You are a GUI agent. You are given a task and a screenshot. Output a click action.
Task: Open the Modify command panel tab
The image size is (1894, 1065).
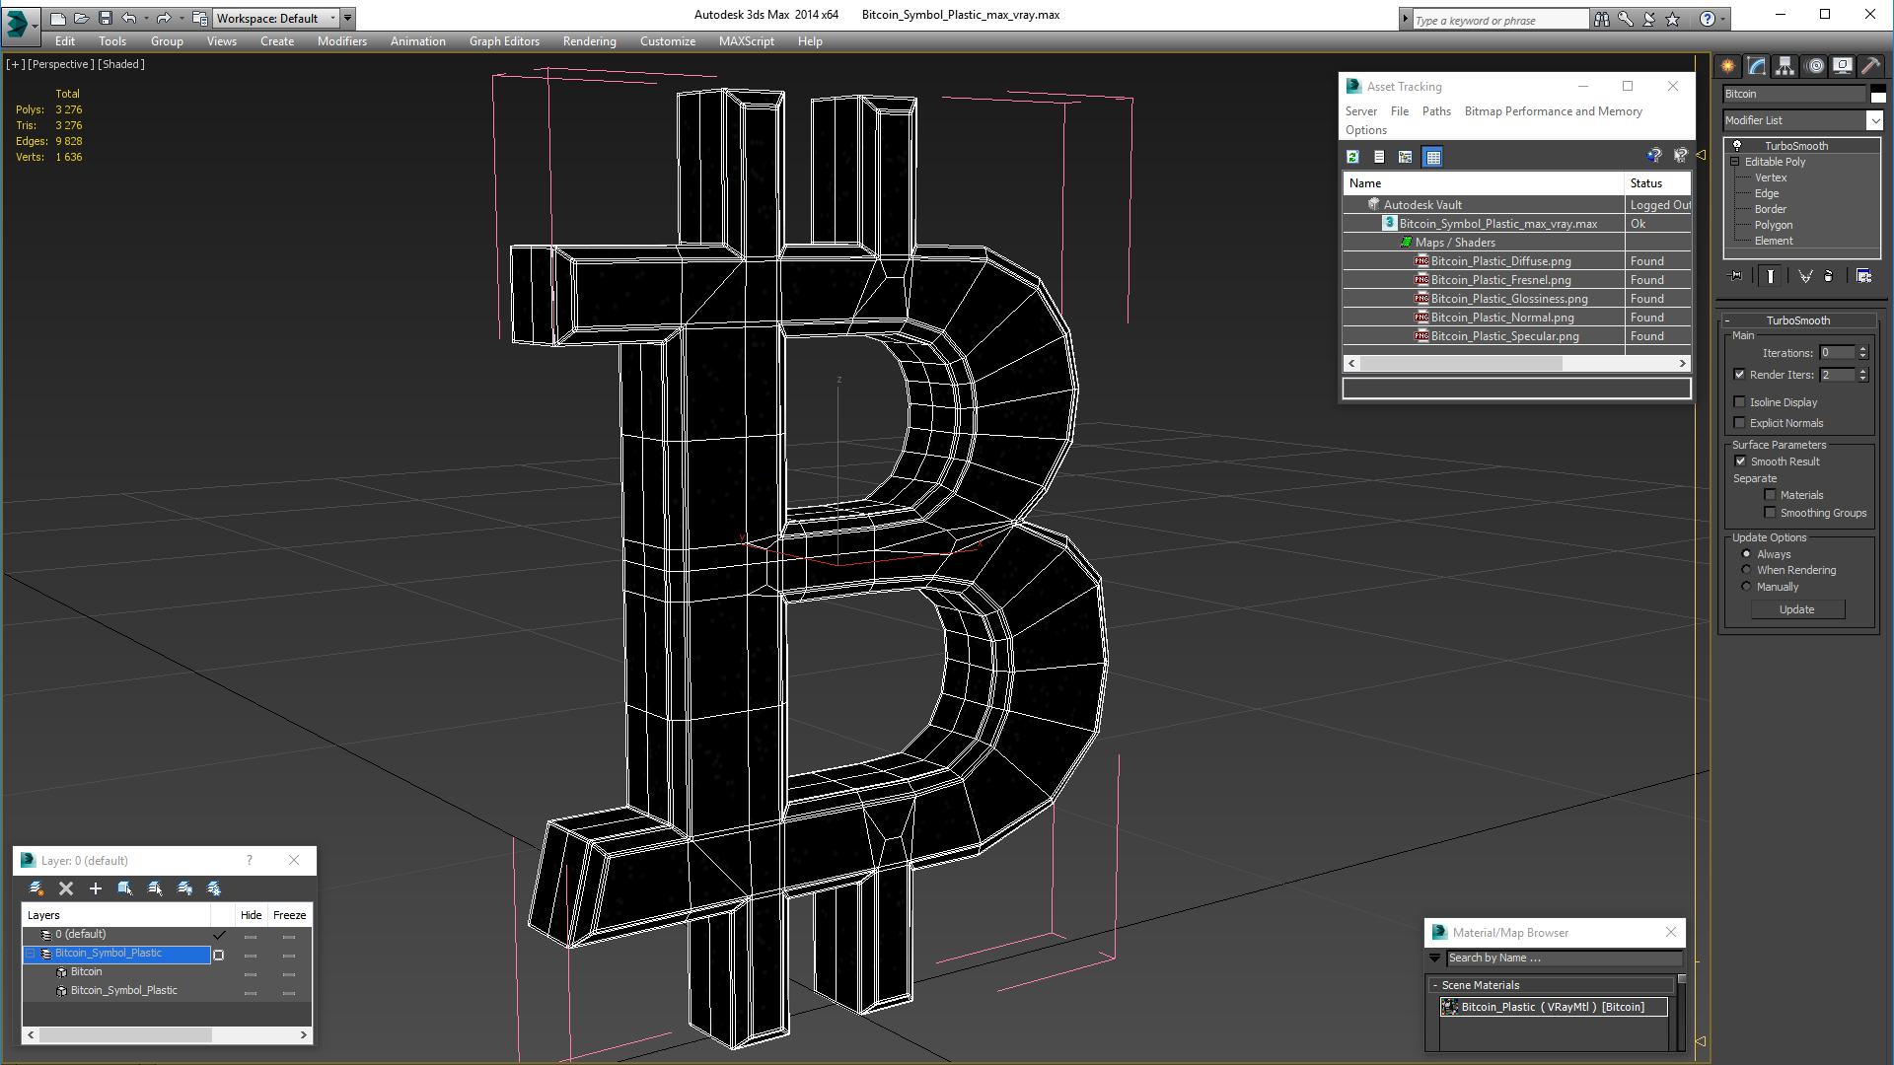pos(1757,66)
